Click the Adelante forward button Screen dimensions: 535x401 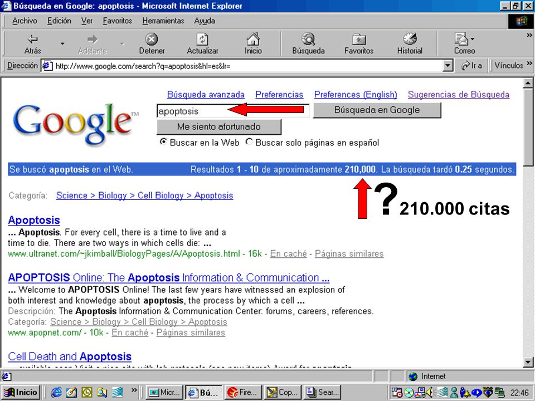[92, 43]
